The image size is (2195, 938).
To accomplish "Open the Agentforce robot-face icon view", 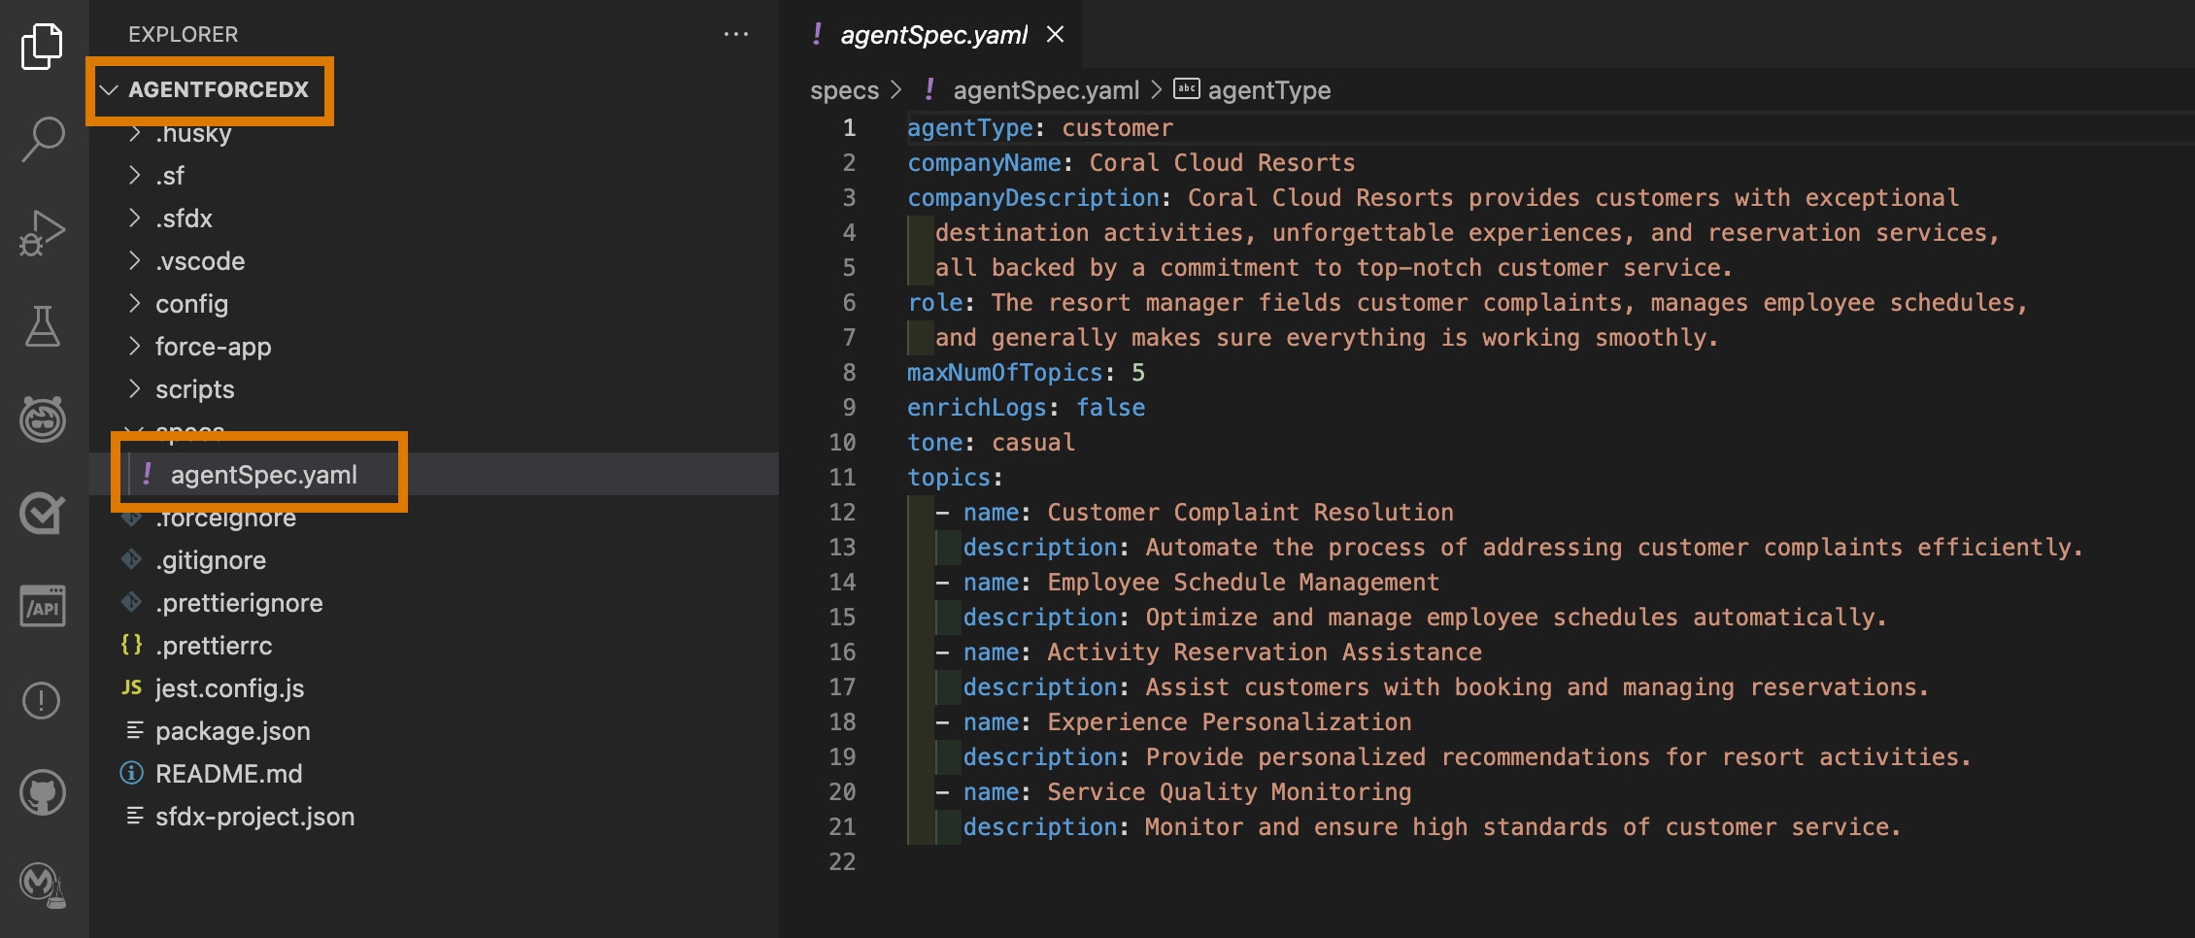I will pyautogui.click(x=42, y=419).
